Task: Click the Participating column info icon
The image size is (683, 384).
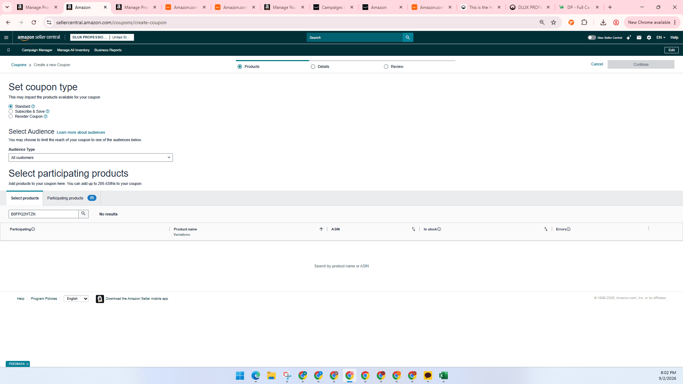Action: click(33, 229)
